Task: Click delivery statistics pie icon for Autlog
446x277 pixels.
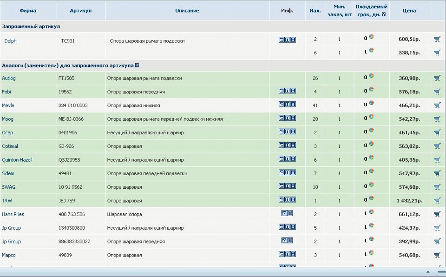Action: click(371, 75)
